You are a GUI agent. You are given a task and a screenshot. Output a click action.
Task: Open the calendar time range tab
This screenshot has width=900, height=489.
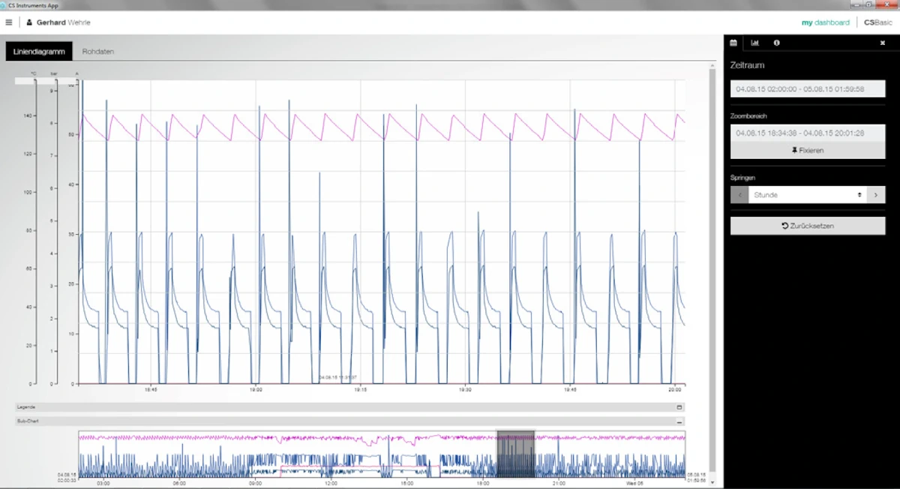[733, 43]
